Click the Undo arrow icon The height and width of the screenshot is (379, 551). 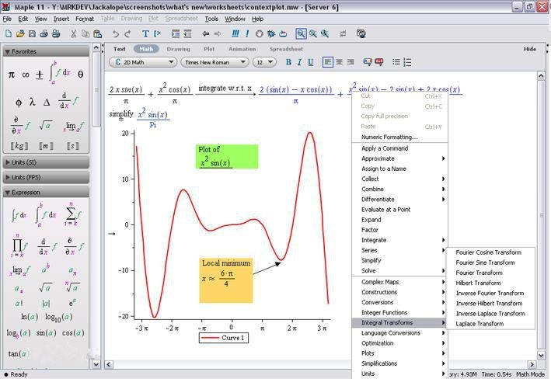click(115, 33)
